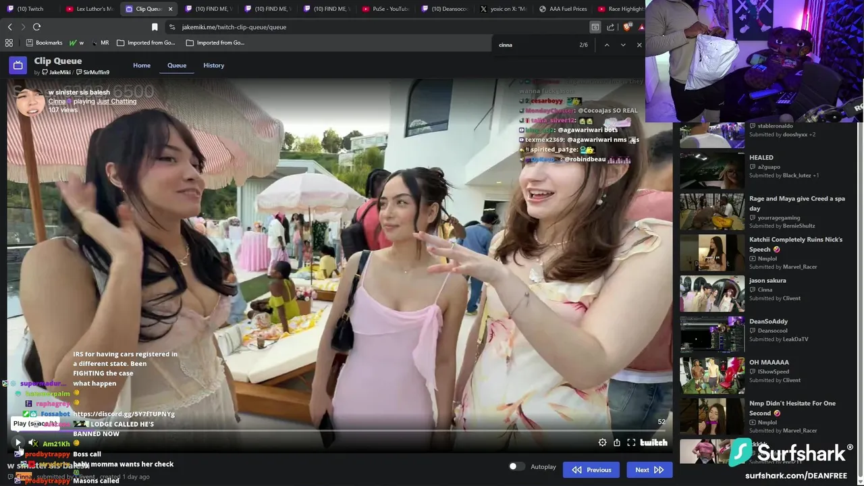The width and height of the screenshot is (864, 486).
Task: Click the site info icon in address bar
Action: click(172, 27)
